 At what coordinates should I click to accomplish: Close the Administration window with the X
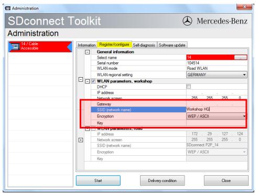click(244, 7)
